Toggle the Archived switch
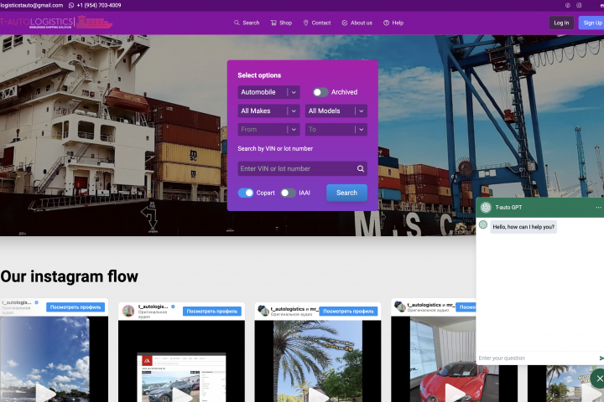 point(320,92)
